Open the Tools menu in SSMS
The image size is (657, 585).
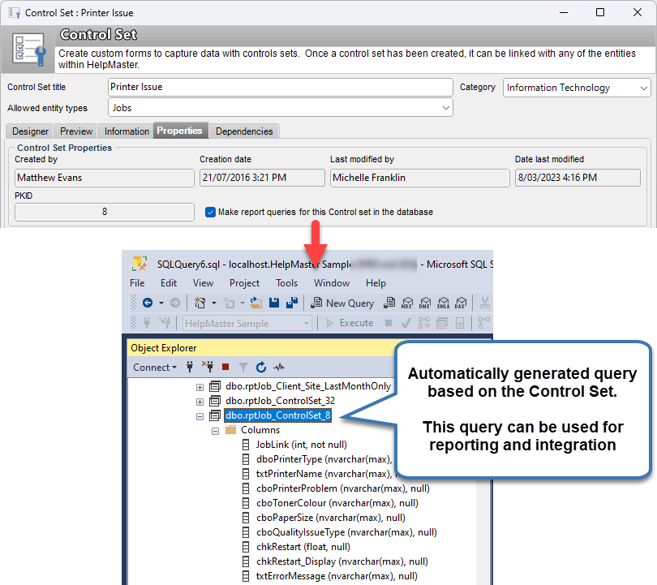286,283
